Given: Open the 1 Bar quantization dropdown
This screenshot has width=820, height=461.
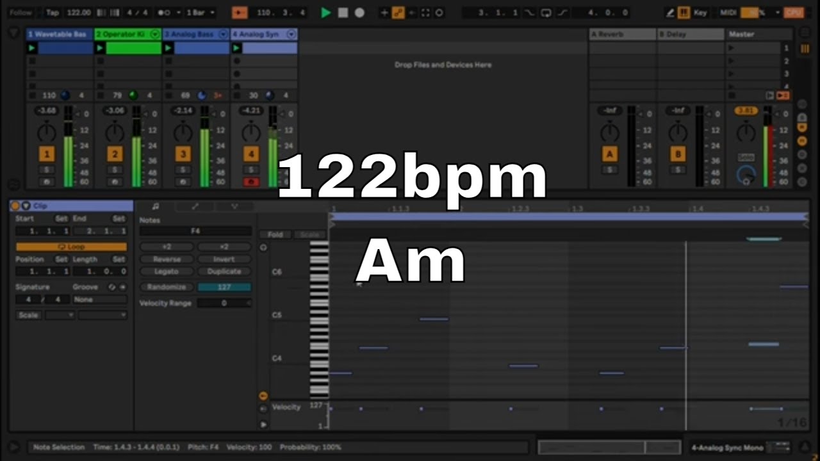Looking at the screenshot, I should coord(200,13).
